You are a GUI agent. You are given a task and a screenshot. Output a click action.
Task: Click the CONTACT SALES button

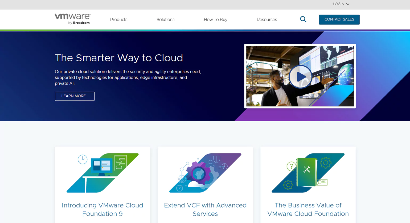pos(339,19)
